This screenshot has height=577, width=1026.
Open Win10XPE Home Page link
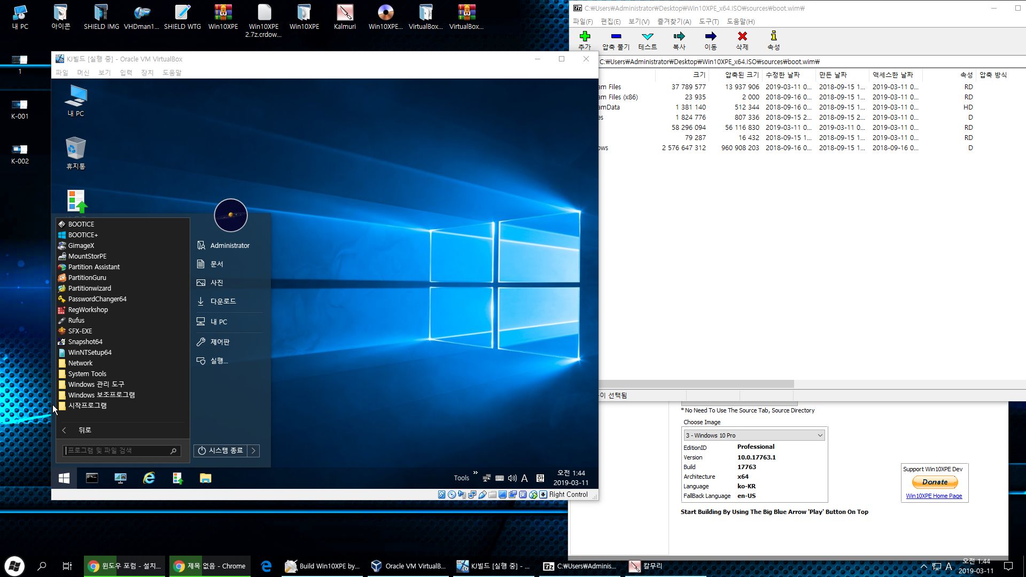coord(934,496)
